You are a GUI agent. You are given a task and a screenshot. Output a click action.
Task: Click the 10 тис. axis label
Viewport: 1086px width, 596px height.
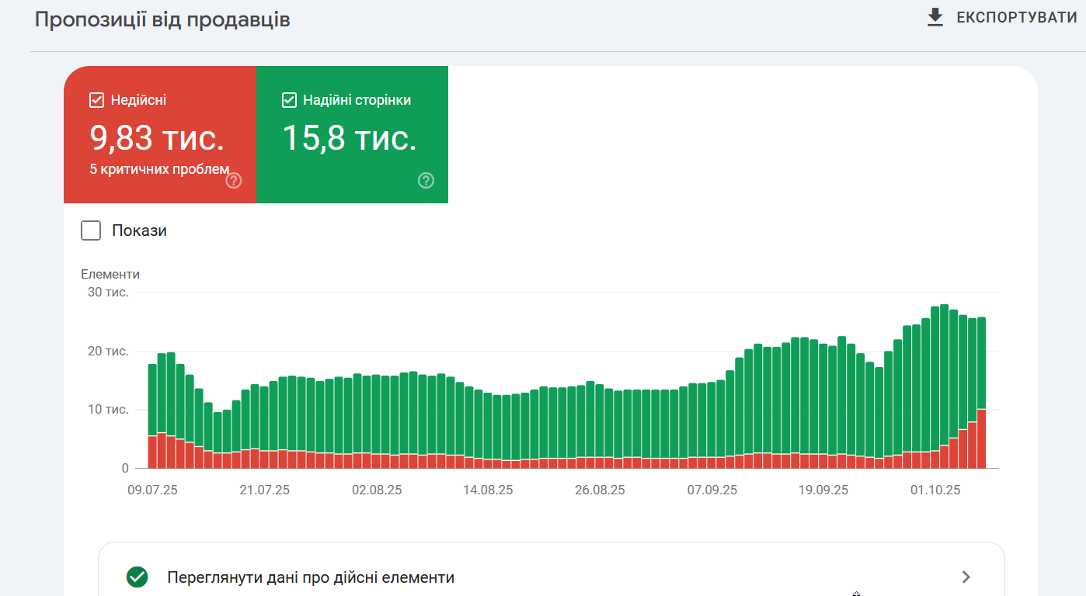pos(108,409)
